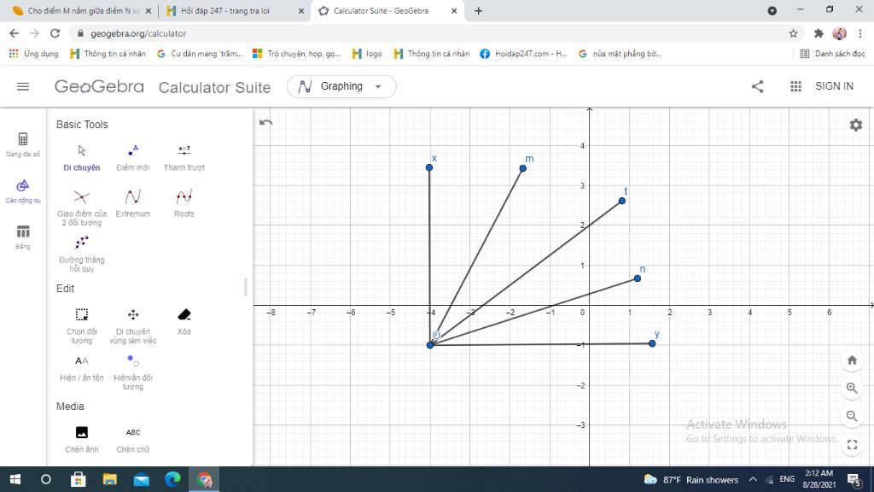Open the GeoGebra apps grid

(796, 86)
